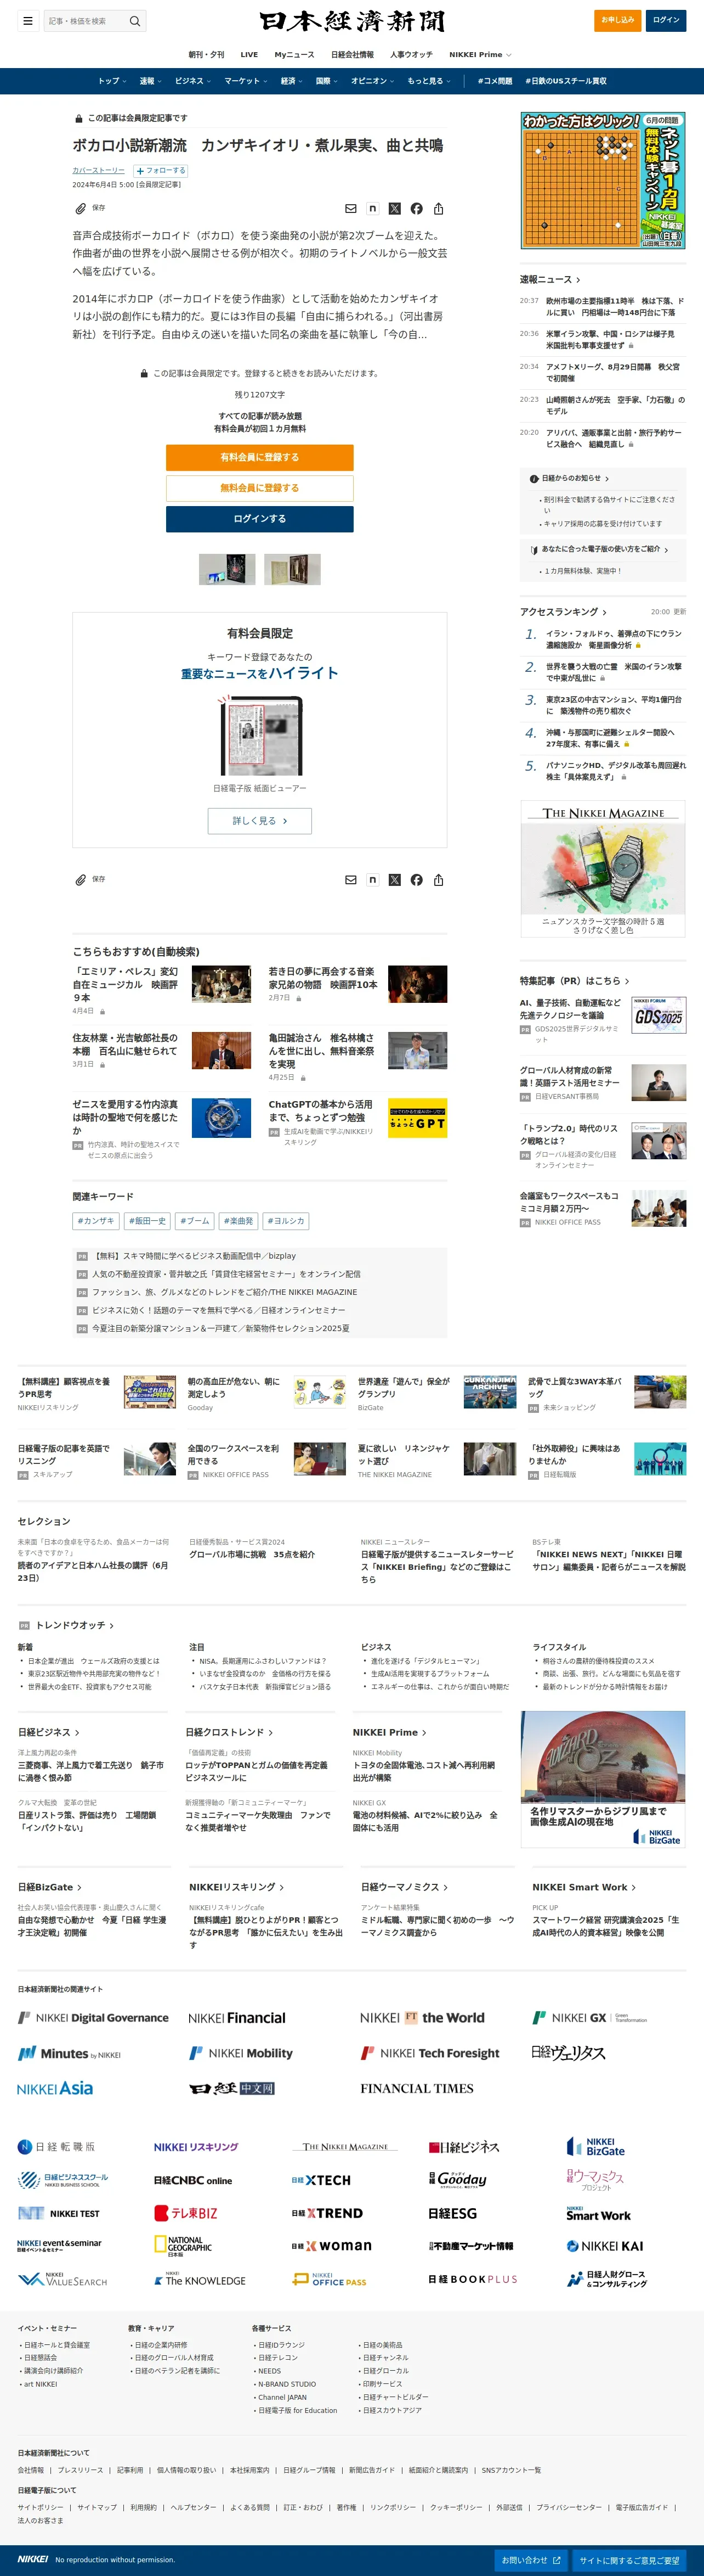The height and width of the screenshot is (2576, 704).
Task: Toggle the フォローする button for カバーストーリー
Action: pyautogui.click(x=160, y=171)
